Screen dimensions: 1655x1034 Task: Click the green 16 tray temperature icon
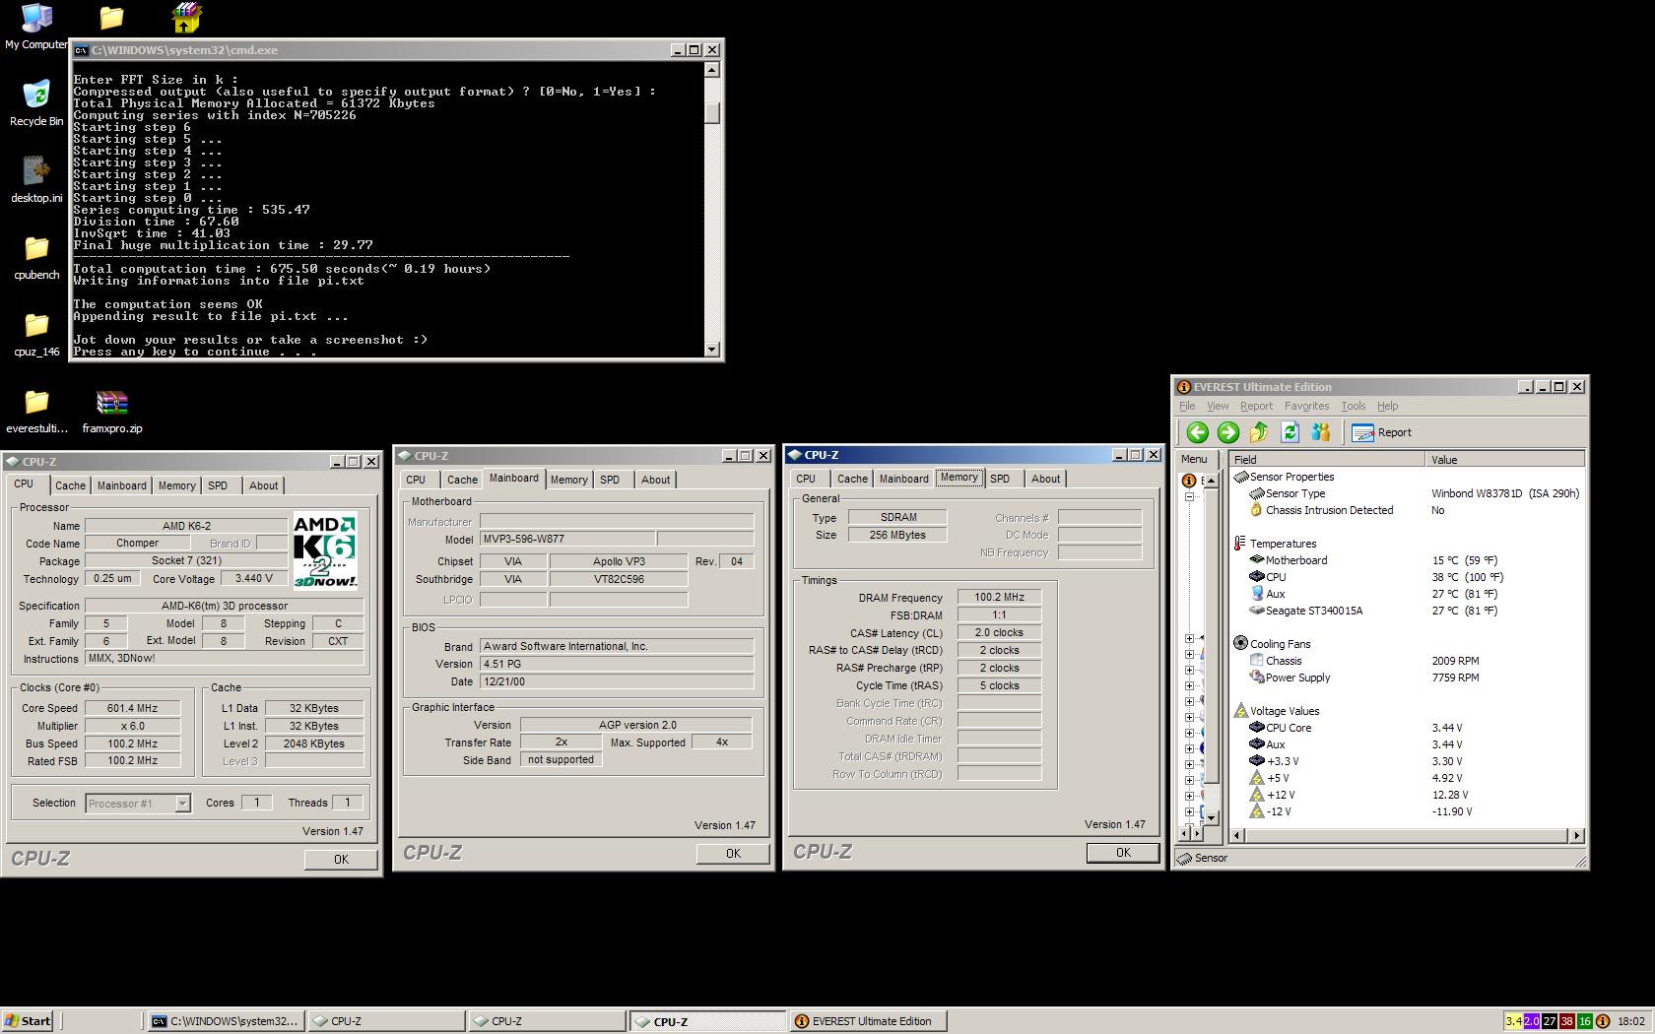(1584, 1021)
